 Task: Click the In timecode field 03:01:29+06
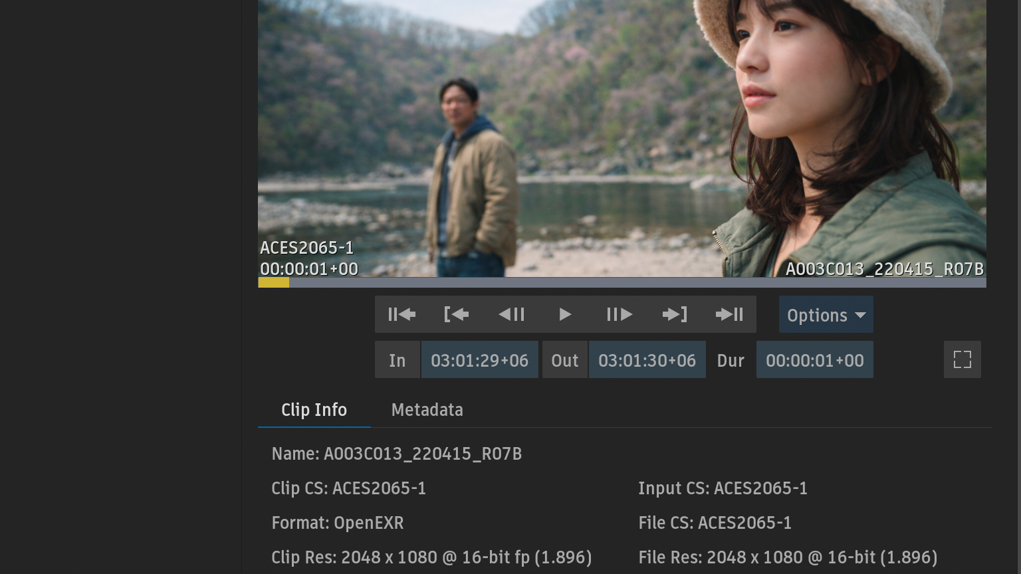[479, 360]
